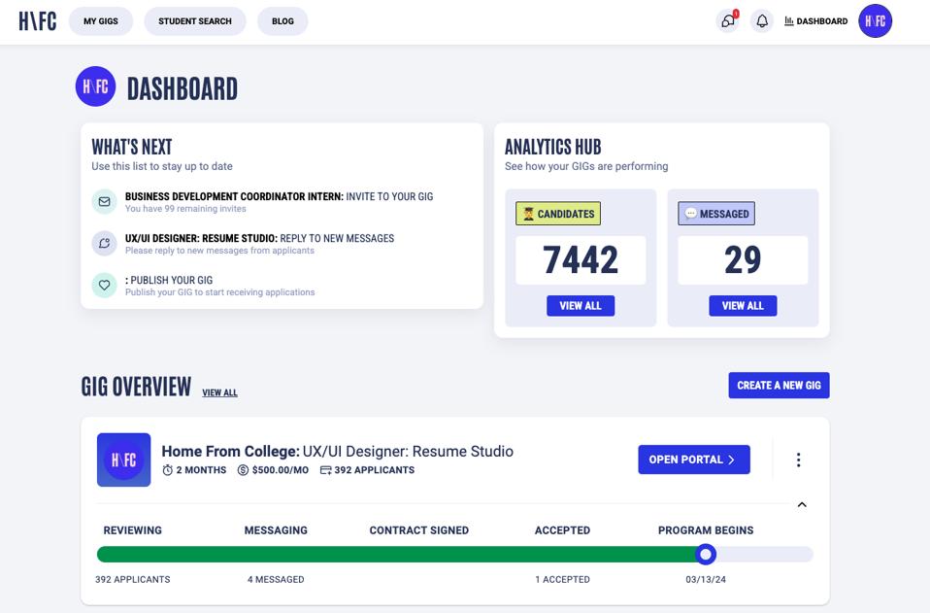Click the HFC profile avatar at top right
Screen dimensions: 930x613
[875, 21]
